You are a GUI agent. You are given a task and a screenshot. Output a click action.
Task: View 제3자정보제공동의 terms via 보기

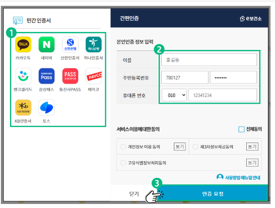tap(252, 146)
